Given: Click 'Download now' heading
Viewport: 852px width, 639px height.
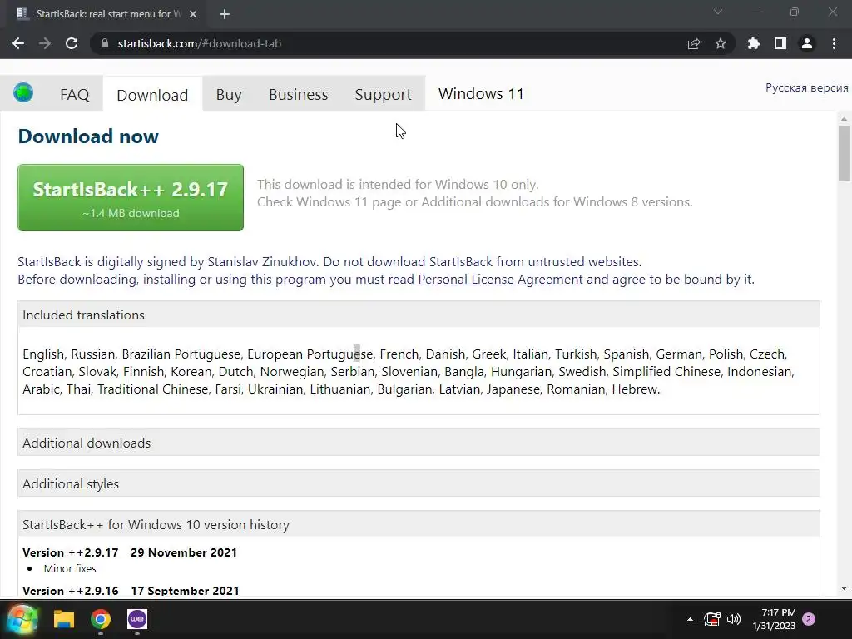Looking at the screenshot, I should pyautogui.click(x=88, y=136).
